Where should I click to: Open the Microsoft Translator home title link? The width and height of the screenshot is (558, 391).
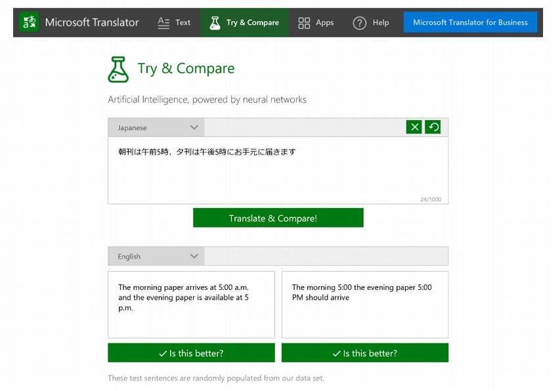click(x=92, y=22)
